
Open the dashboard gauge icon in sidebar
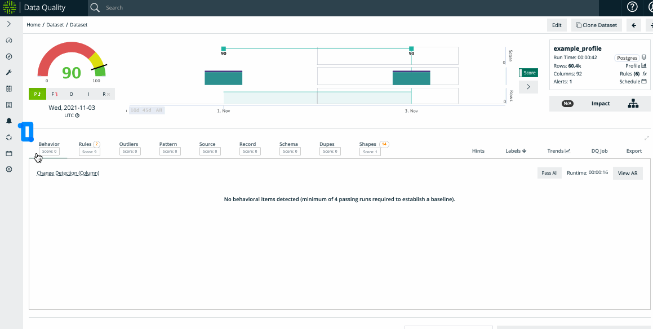[x=9, y=41]
